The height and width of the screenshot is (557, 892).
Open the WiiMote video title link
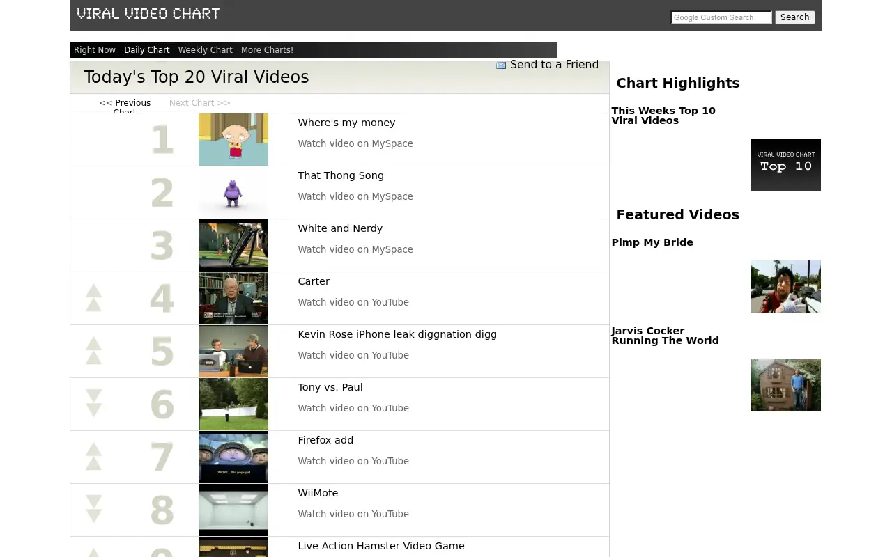[318, 493]
